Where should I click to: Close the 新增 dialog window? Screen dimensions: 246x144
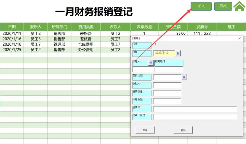click(240, 38)
